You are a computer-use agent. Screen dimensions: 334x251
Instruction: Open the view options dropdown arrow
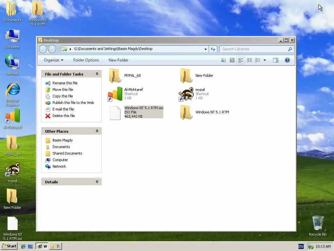coord(265,60)
